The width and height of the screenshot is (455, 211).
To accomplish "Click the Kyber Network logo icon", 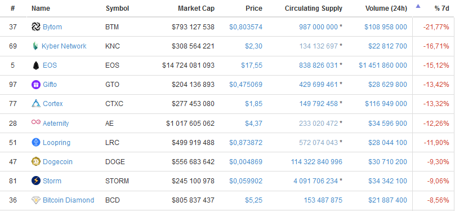I will point(35,46).
